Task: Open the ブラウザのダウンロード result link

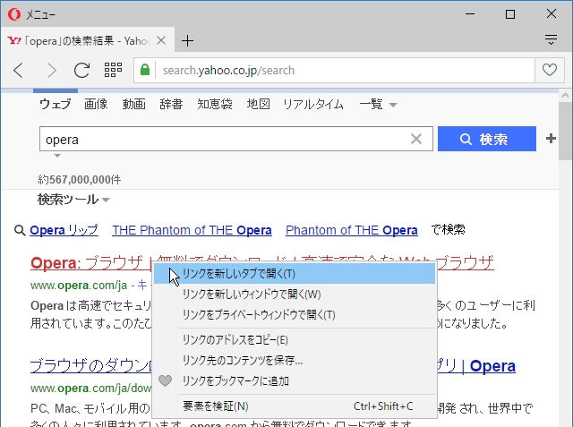Action: pos(91,365)
